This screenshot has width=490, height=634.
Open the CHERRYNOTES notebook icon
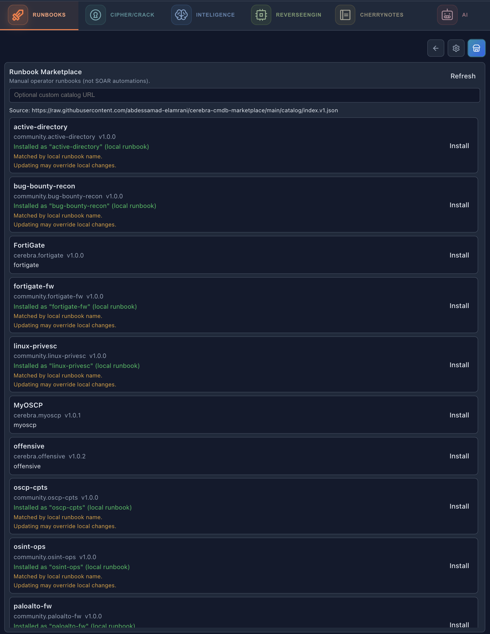345,15
